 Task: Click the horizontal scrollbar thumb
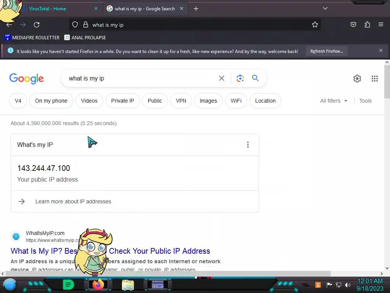coord(168,274)
